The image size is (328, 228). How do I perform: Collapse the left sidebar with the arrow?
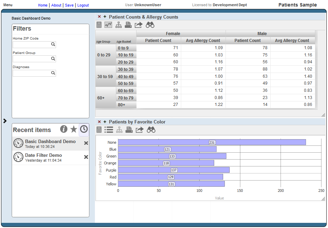5,121
